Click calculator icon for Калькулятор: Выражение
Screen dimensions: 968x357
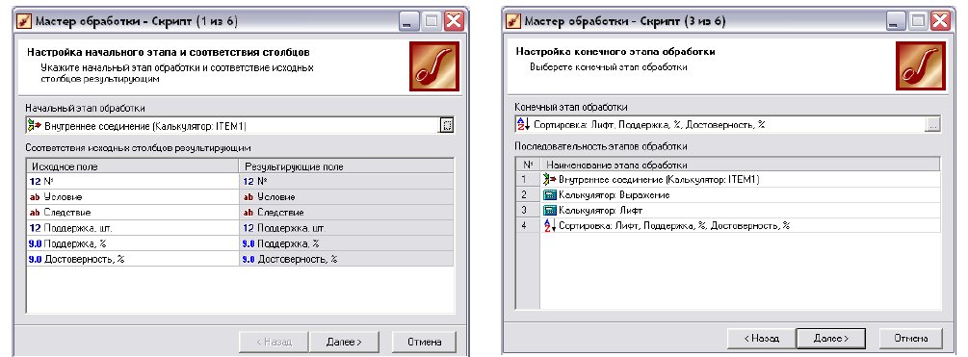(x=549, y=194)
